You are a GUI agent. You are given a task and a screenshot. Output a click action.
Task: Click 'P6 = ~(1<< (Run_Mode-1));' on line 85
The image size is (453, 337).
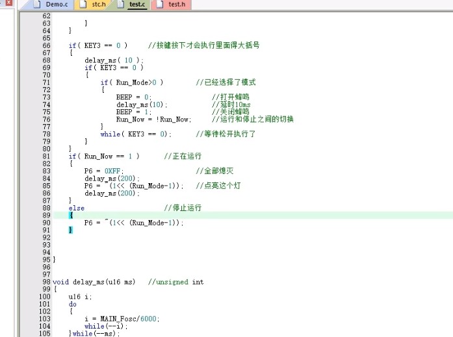coord(134,186)
